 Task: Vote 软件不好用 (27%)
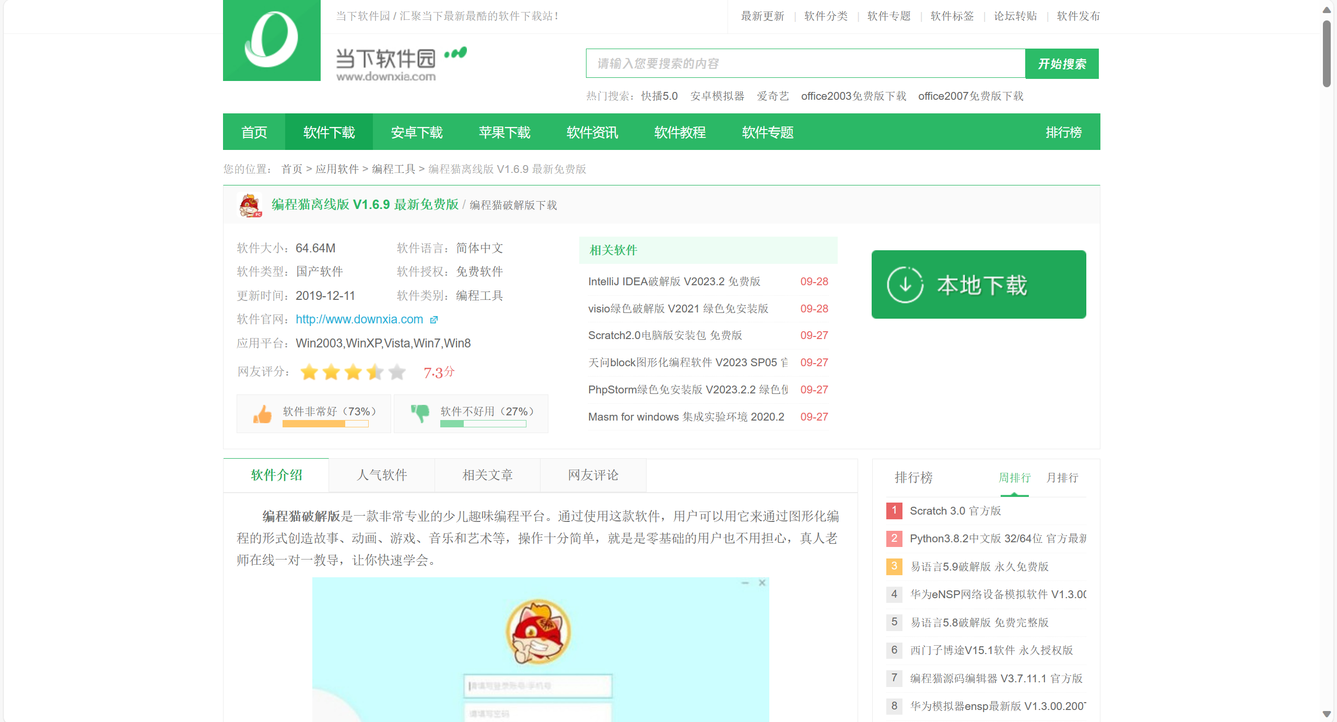pyautogui.click(x=471, y=414)
